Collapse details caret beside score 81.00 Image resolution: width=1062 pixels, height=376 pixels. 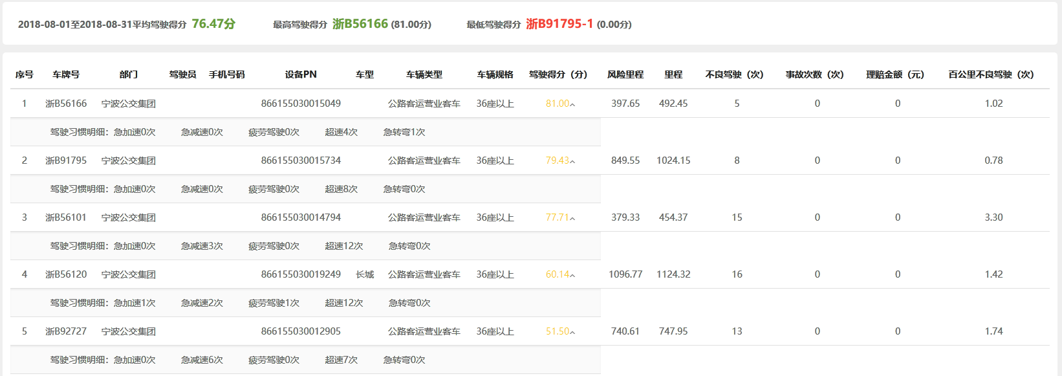(x=572, y=104)
